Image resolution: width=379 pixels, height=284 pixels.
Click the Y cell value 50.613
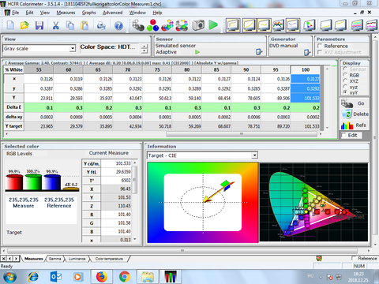coord(157,98)
